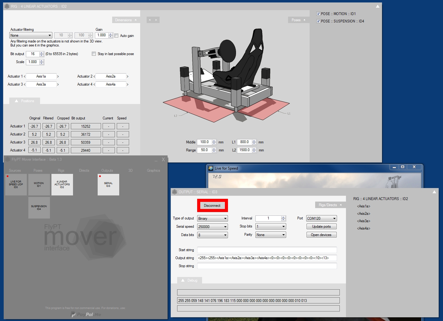Open the 3D tab in Mover
Screen dimensions: 443x321
click(130, 171)
